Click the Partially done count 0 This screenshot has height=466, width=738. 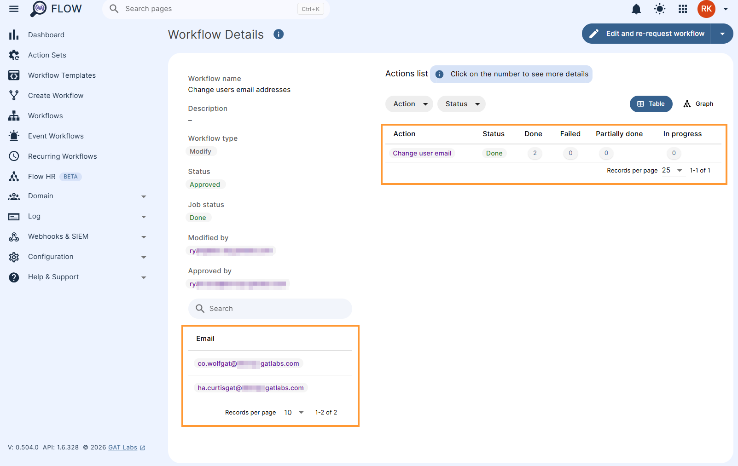606,153
